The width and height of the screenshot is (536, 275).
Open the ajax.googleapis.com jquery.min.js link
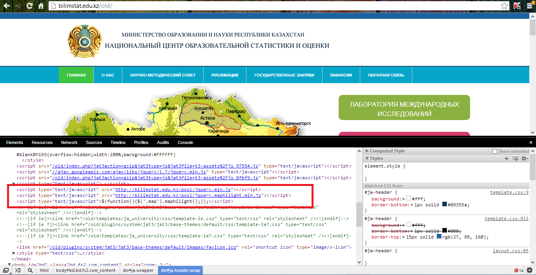129,172
